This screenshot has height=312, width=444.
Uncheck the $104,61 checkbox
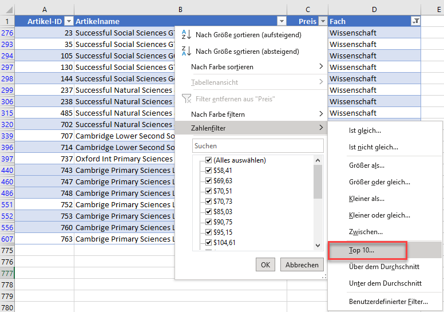pos(209,243)
